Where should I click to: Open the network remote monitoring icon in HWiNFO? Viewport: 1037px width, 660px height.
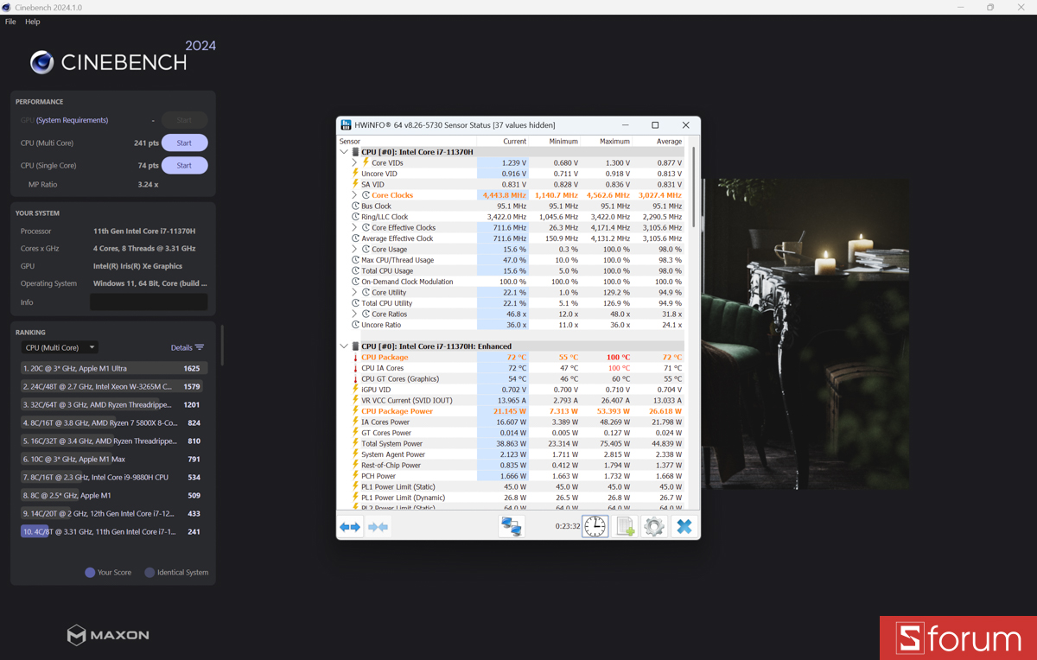point(512,526)
